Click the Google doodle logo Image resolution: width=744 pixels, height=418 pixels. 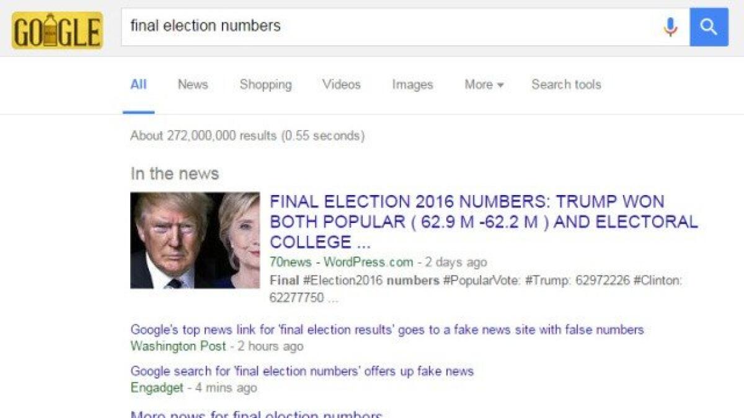56,27
